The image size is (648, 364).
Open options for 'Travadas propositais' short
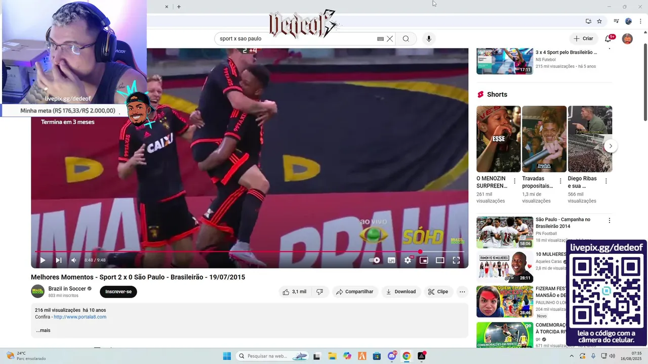[560, 181]
